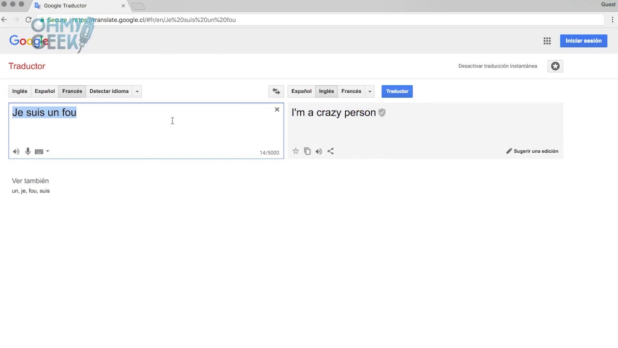The height and width of the screenshot is (348, 618).
Task: Open the virtual keyboard input tool
Action: [39, 152]
